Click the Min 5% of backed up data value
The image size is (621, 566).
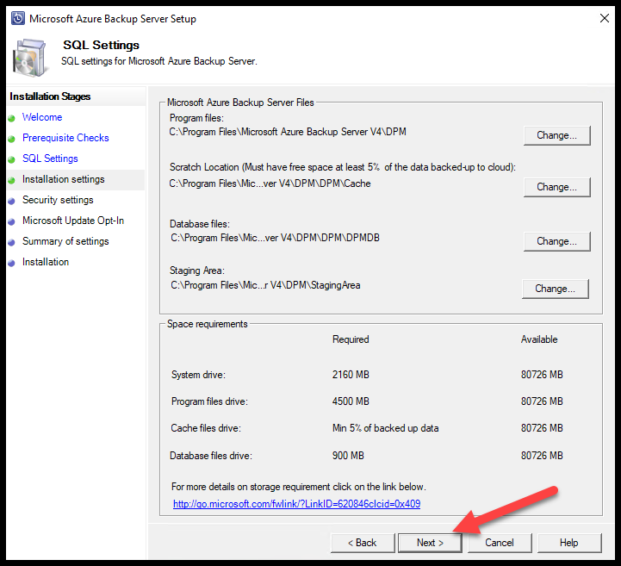(x=385, y=428)
